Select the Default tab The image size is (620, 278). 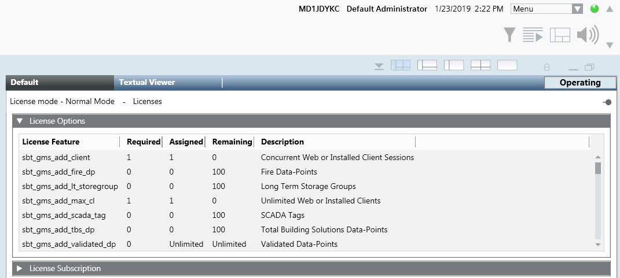click(25, 82)
